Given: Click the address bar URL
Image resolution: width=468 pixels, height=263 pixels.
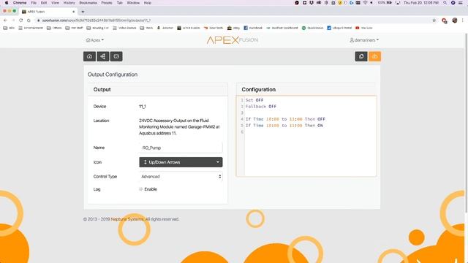Looking at the screenshot, I should tap(96, 20).
